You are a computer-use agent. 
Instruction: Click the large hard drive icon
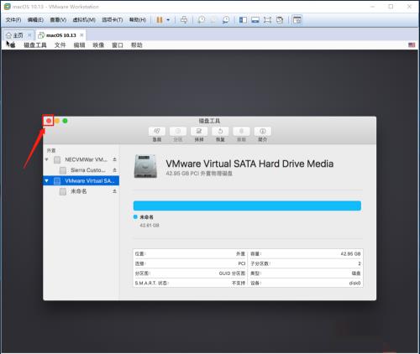[145, 166]
